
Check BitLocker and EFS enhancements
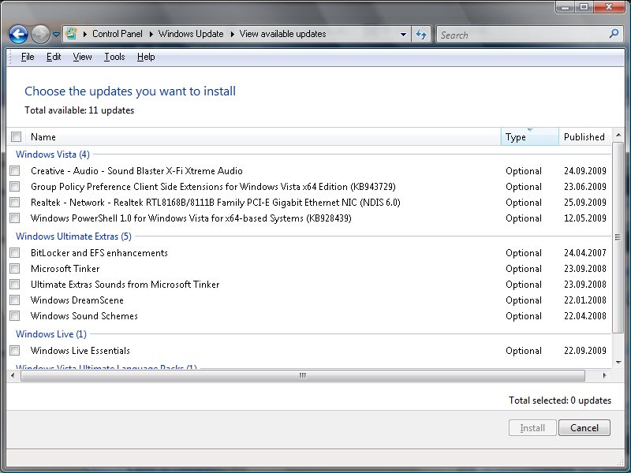(15, 253)
